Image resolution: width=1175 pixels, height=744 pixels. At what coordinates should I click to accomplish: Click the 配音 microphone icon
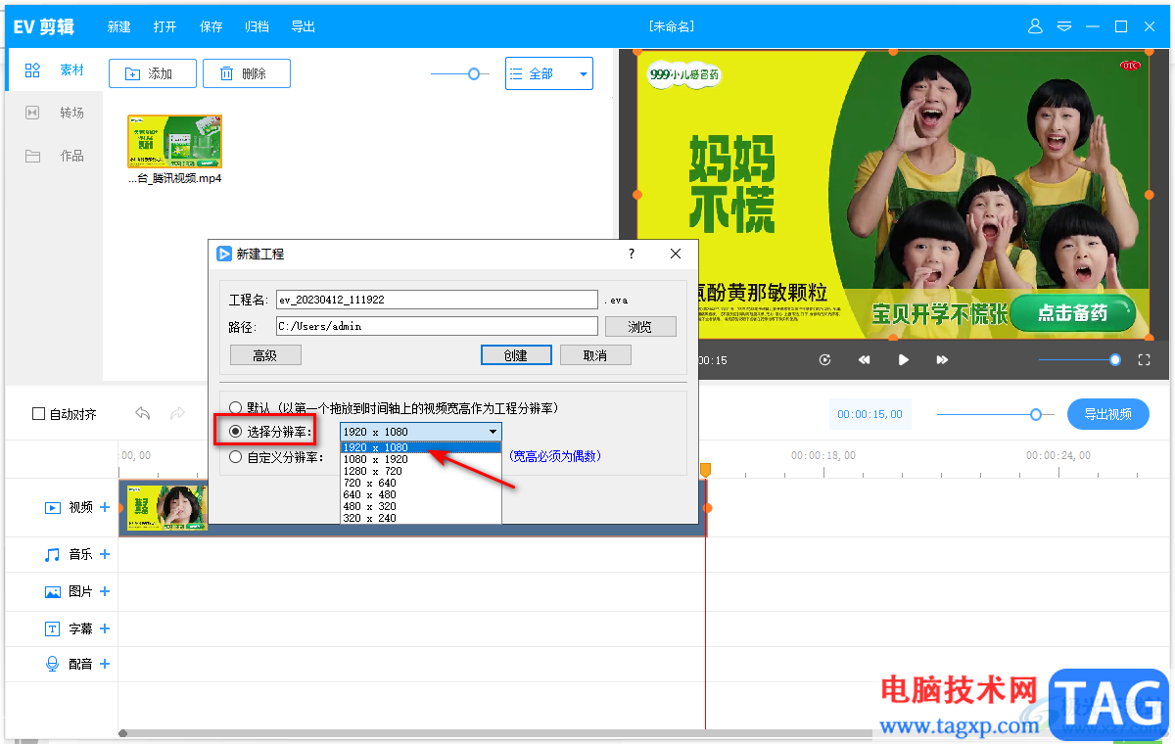coord(53,664)
